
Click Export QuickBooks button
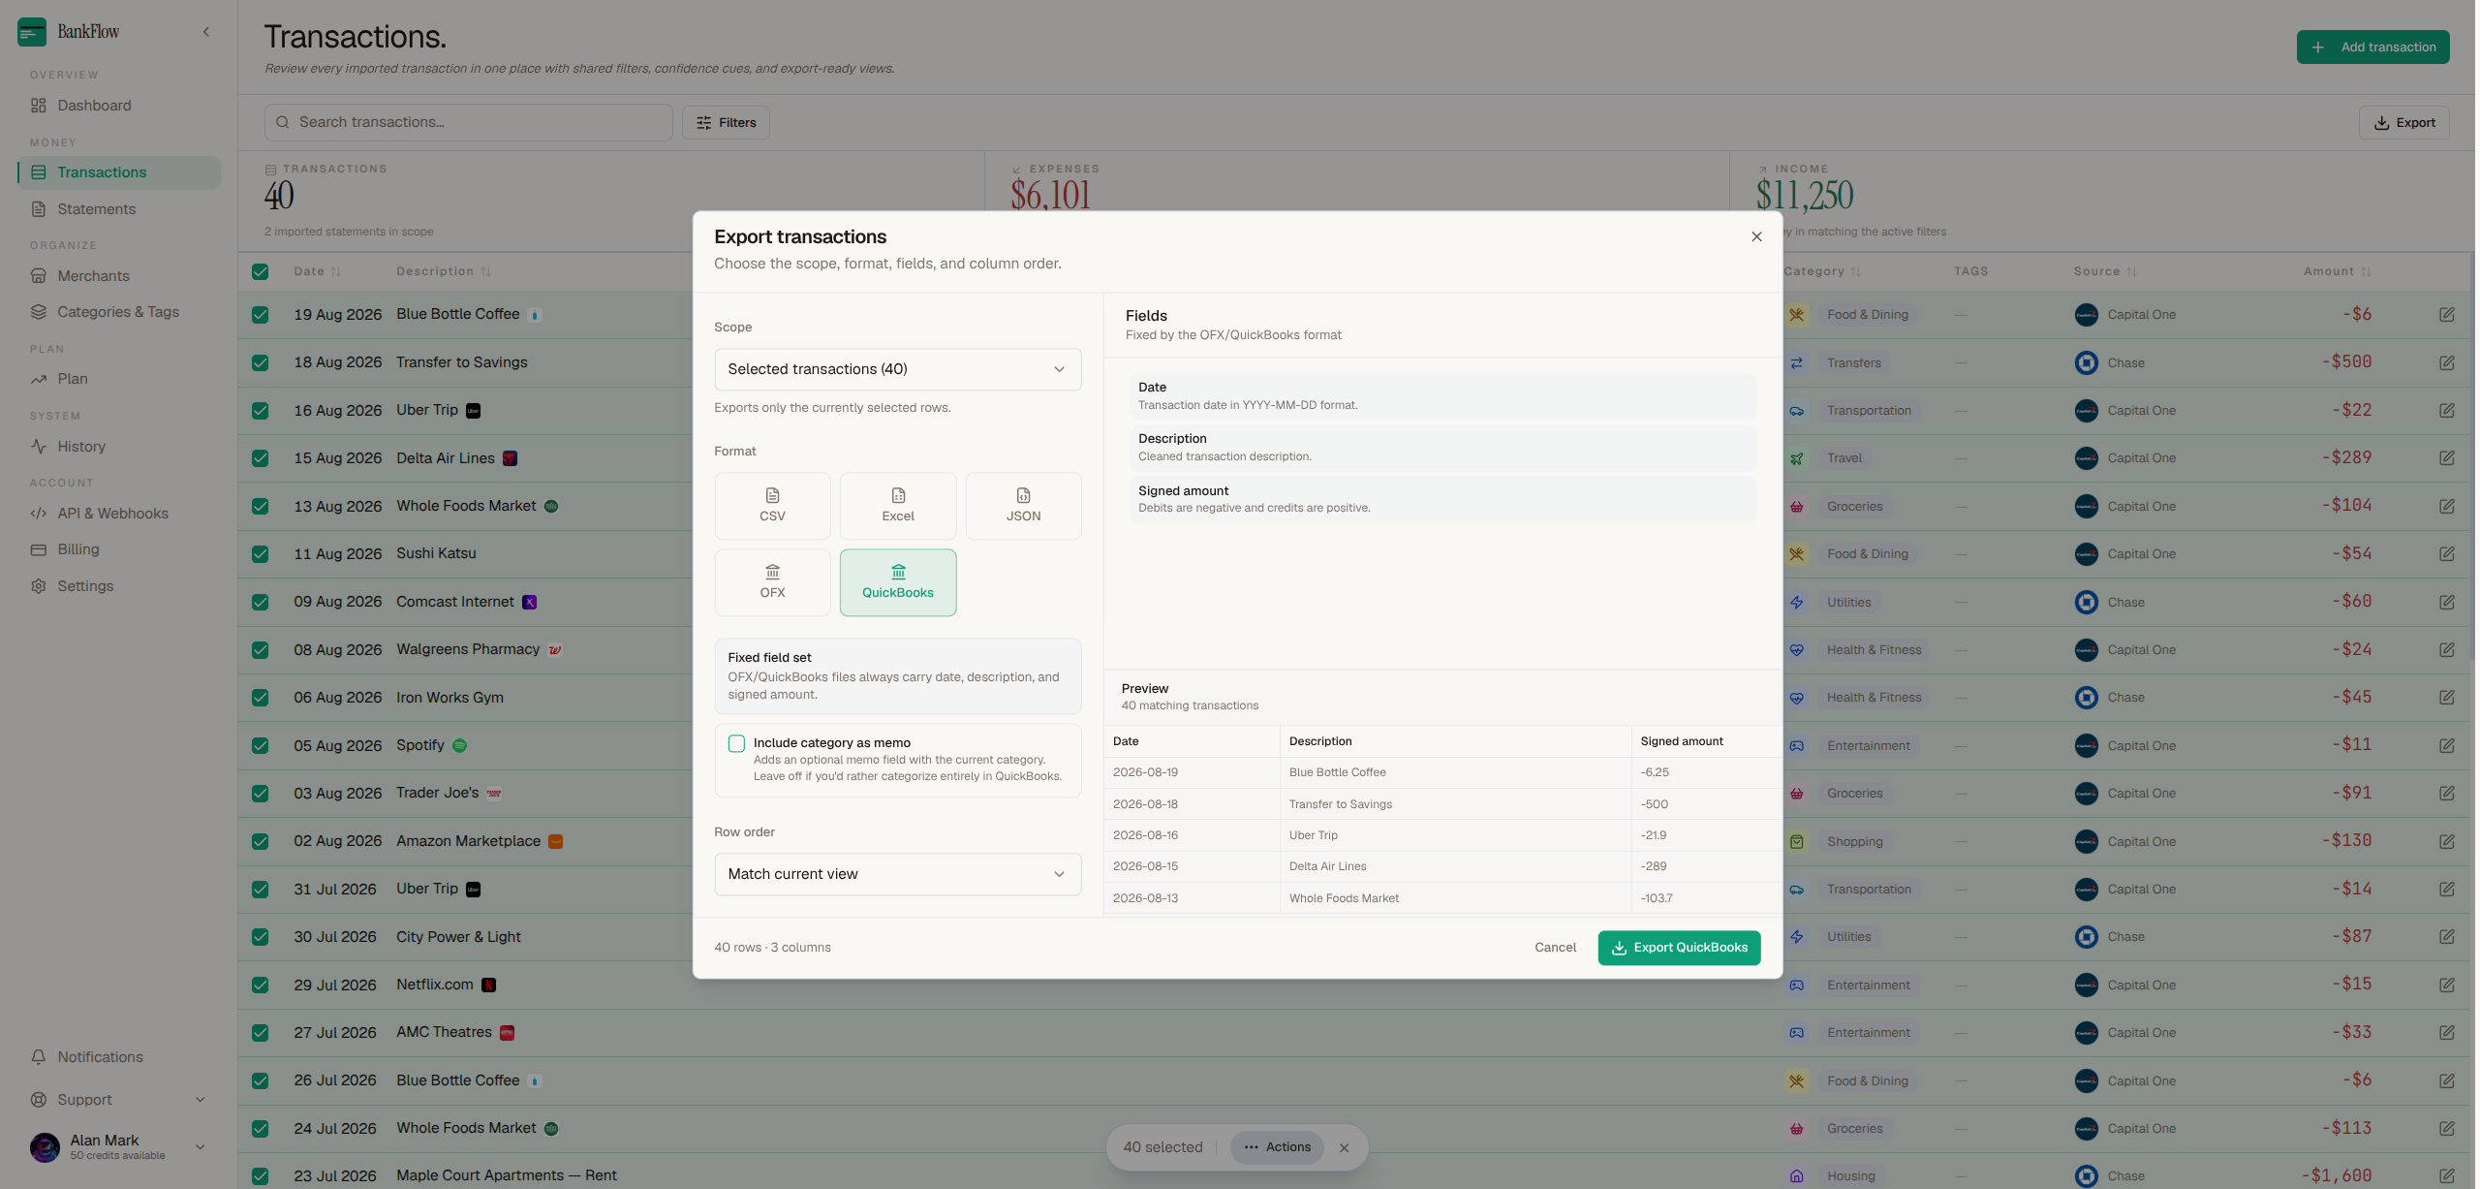pyautogui.click(x=1679, y=948)
